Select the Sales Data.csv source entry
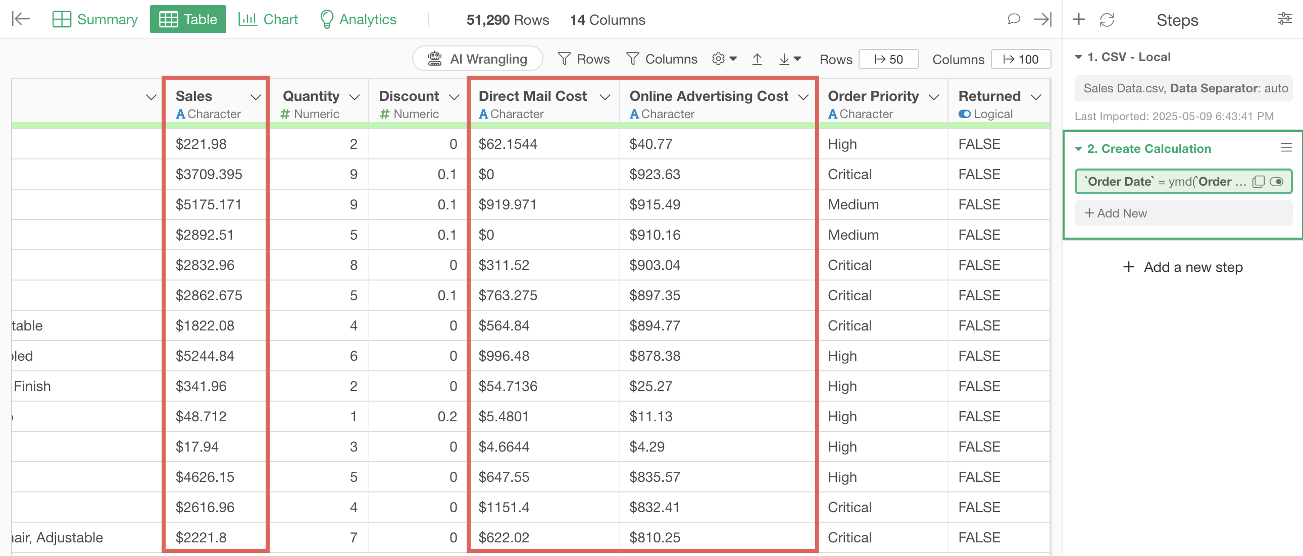The image size is (1303, 556). [x=1184, y=88]
